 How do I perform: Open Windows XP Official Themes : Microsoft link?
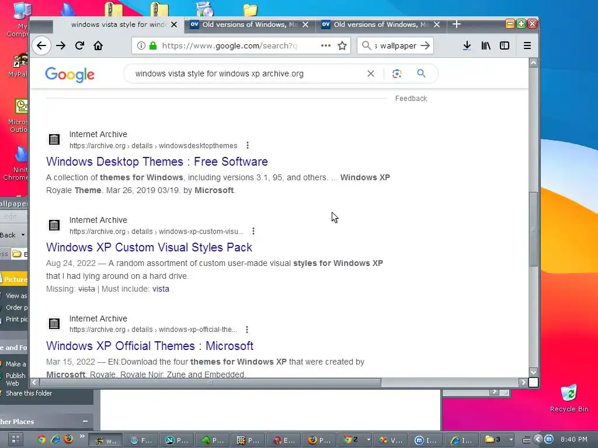pos(149,346)
